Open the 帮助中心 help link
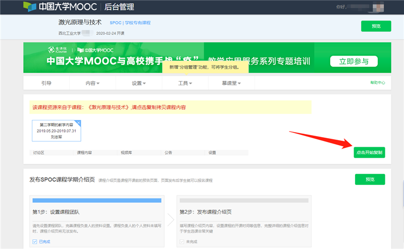Image resolution: width=404 pixels, height=249 pixels. (x=377, y=83)
